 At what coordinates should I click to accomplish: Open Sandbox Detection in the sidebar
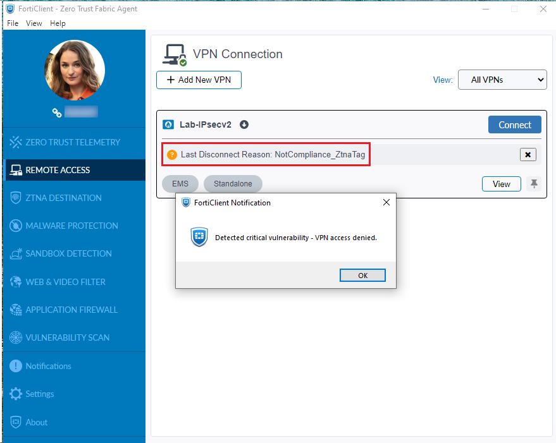(x=75, y=253)
